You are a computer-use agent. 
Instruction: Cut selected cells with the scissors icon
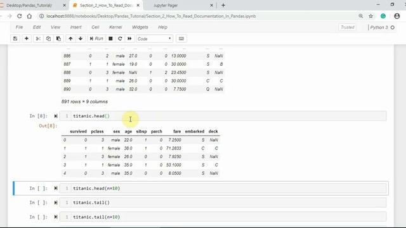[x=38, y=39]
